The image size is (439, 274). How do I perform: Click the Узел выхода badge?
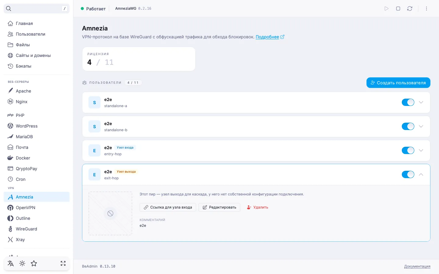pyautogui.click(x=126, y=172)
